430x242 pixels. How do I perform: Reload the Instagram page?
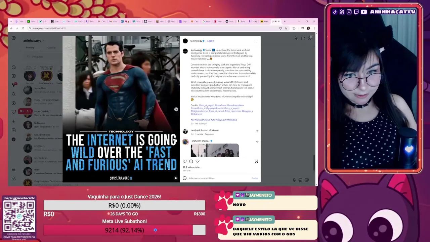(23, 28)
